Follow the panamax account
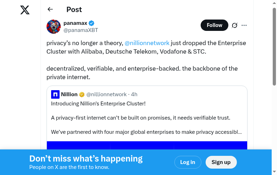Screen dimensions: 277x175 pyautogui.click(x=214, y=25)
